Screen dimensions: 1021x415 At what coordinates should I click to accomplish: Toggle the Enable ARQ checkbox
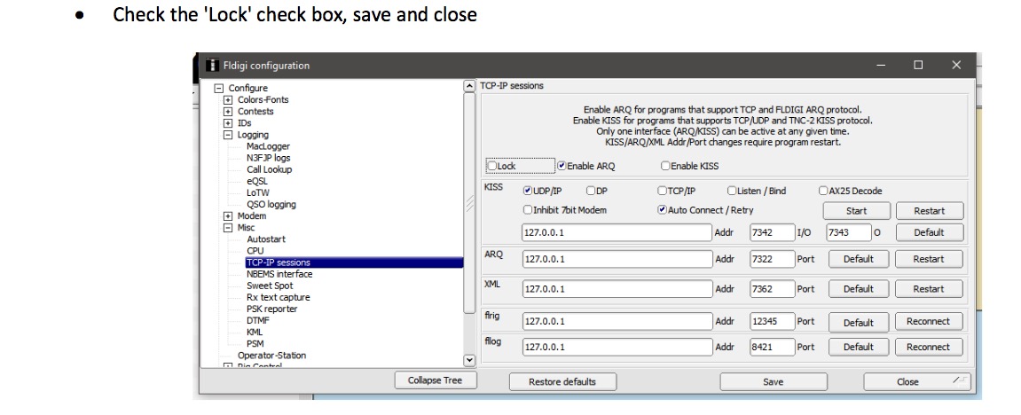pos(562,166)
